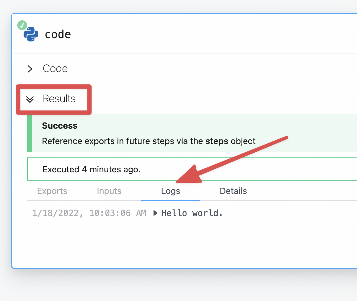
Task: Click the double chevron next to Results
Action: [30, 99]
